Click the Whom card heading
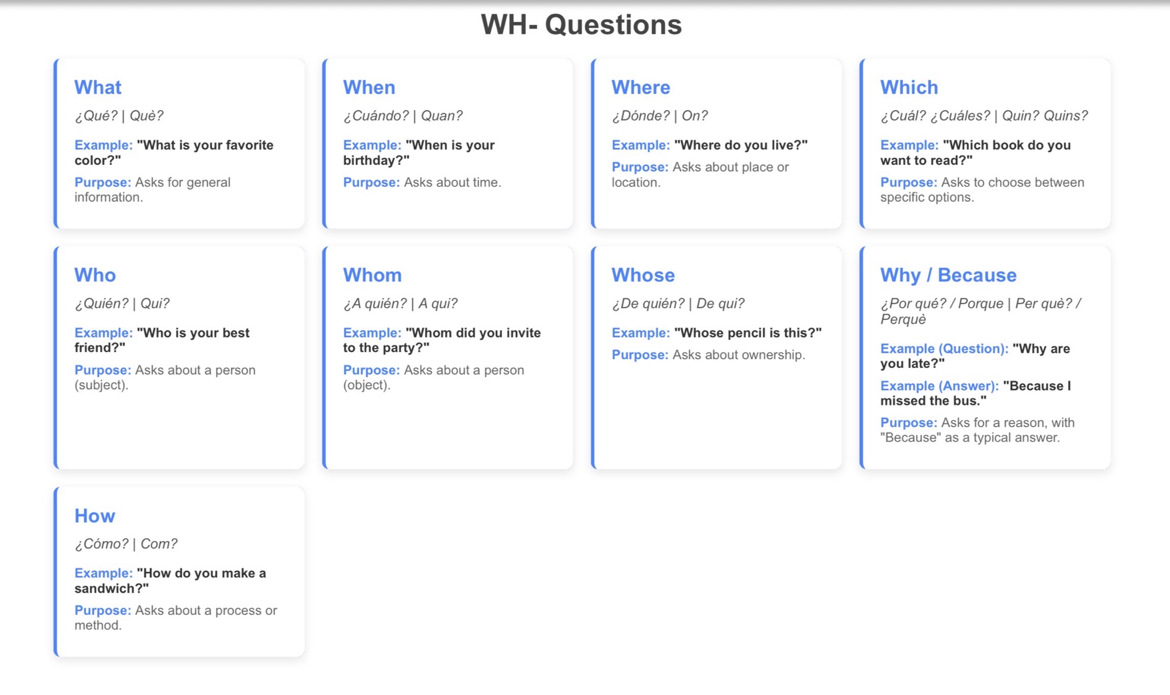The image size is (1170, 695). point(372,275)
